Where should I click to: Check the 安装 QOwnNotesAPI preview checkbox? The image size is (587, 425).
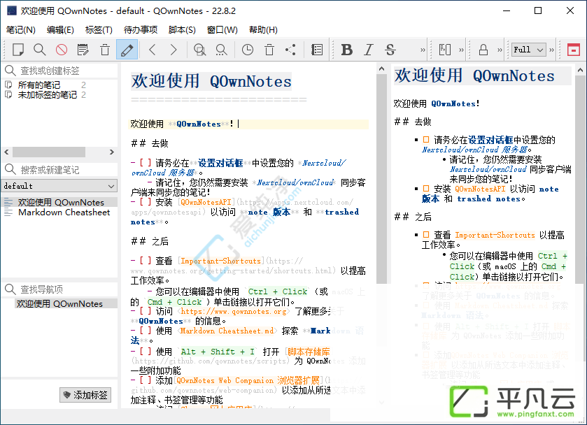(426, 189)
